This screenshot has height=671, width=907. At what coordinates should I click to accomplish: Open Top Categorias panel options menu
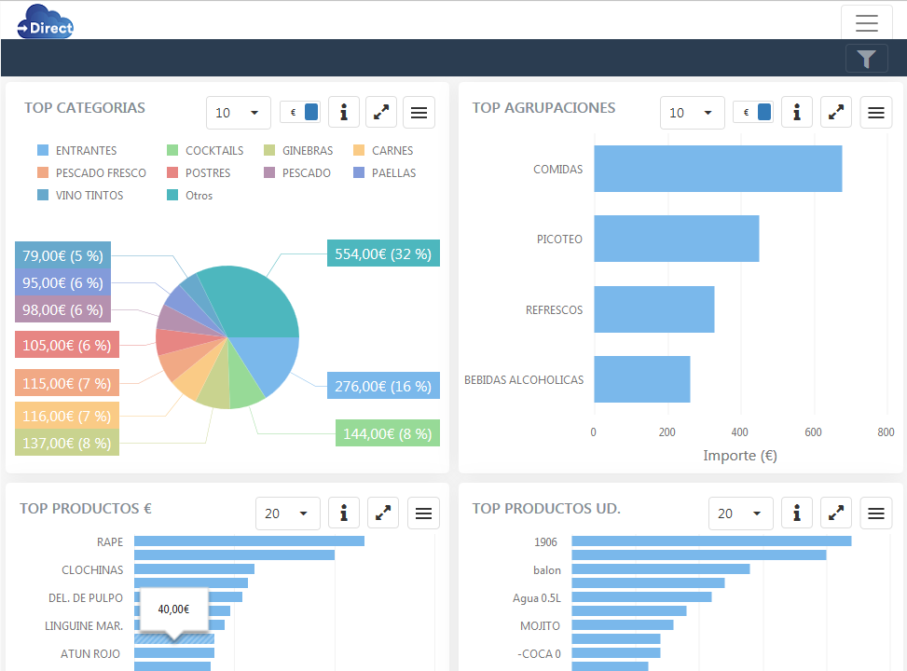coord(419,113)
